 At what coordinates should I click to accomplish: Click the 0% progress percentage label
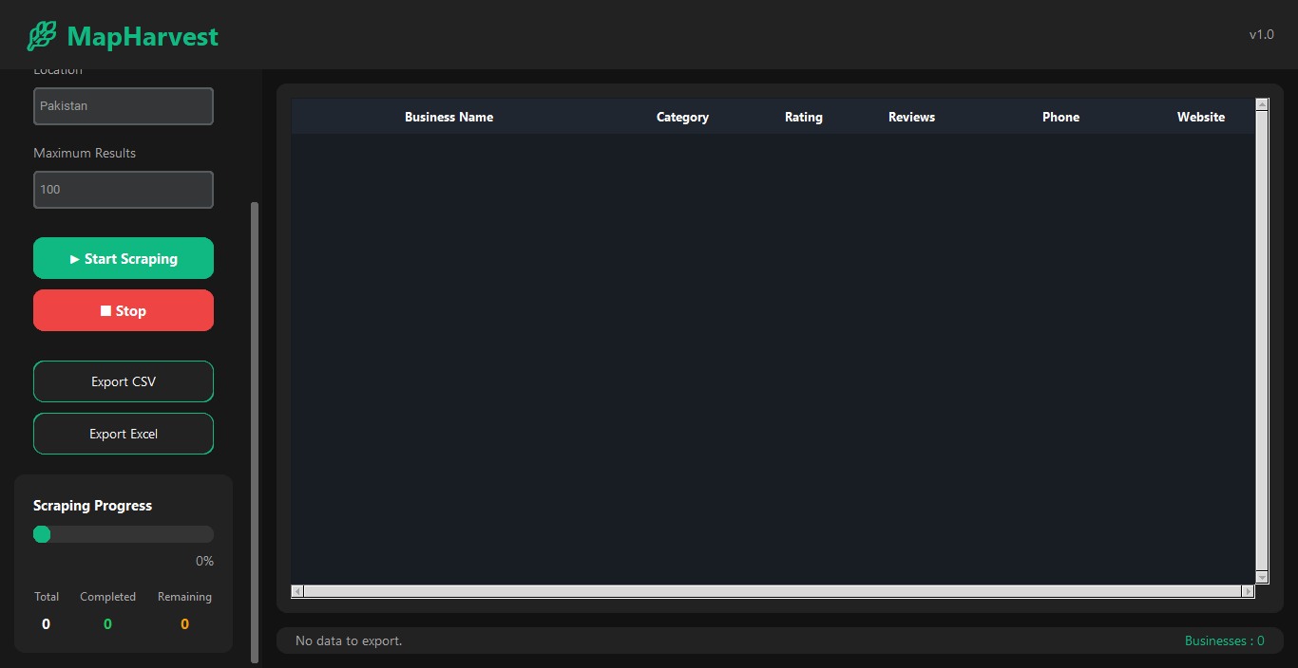tap(204, 561)
